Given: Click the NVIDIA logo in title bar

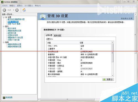Looking at the screenshot, I should [x=2, y=2].
